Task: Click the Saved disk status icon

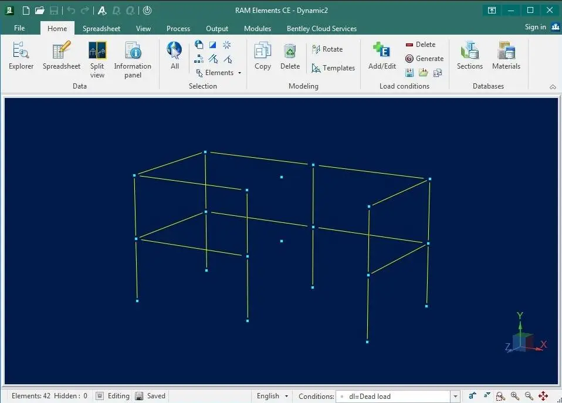Action: click(x=139, y=396)
